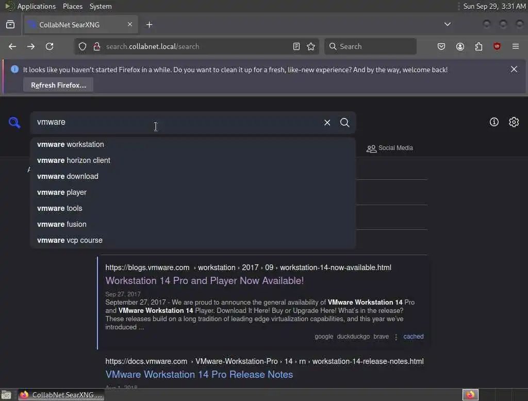The height and width of the screenshot is (401, 528).
Task: Open the docs.vmware.com result URL
Action: click(265, 361)
